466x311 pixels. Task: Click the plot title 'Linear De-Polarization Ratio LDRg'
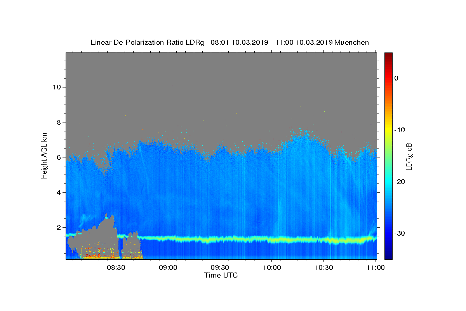tap(148, 42)
